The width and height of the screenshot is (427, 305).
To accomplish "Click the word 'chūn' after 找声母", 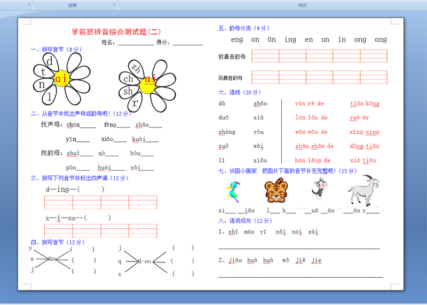I will [73, 125].
